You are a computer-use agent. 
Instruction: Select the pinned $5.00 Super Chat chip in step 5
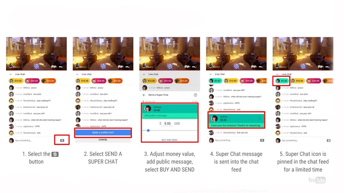click(x=281, y=81)
